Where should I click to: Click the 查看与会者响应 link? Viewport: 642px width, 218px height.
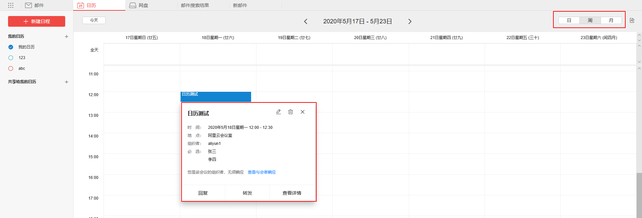pyautogui.click(x=261, y=172)
